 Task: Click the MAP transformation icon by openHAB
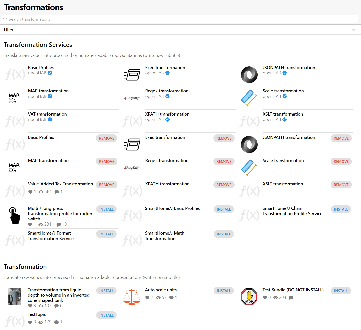click(15, 98)
